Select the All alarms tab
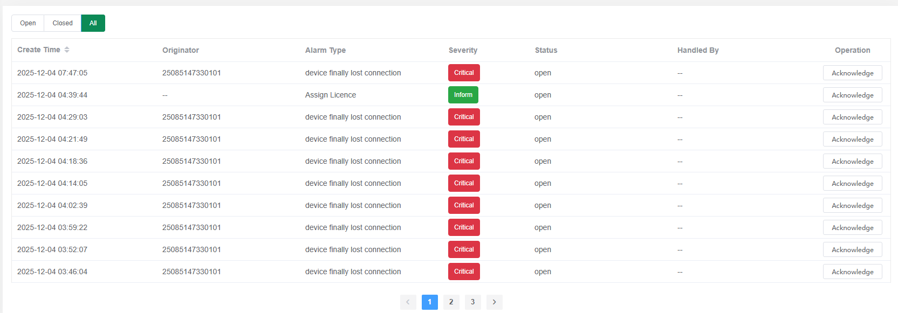The image size is (898, 313). [93, 23]
